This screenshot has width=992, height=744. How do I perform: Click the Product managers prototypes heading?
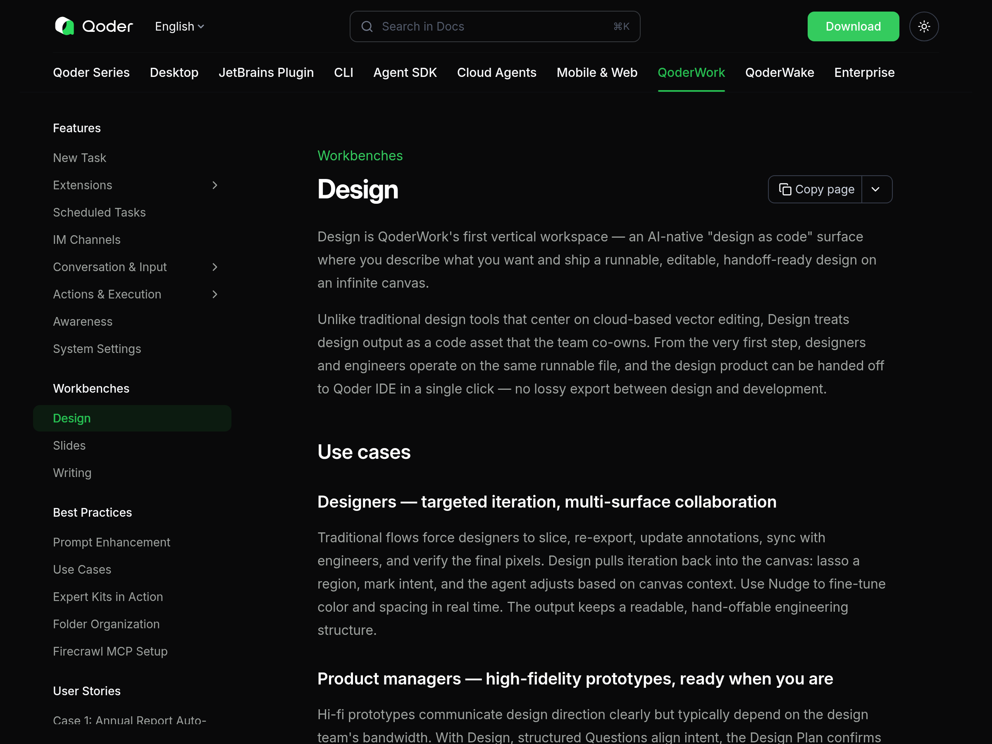tap(575, 679)
